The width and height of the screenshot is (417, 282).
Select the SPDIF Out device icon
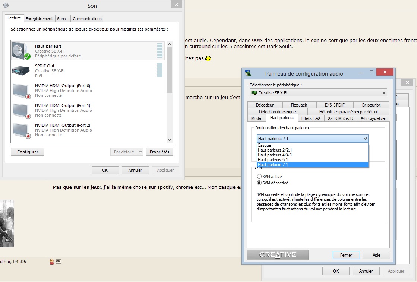[21, 70]
